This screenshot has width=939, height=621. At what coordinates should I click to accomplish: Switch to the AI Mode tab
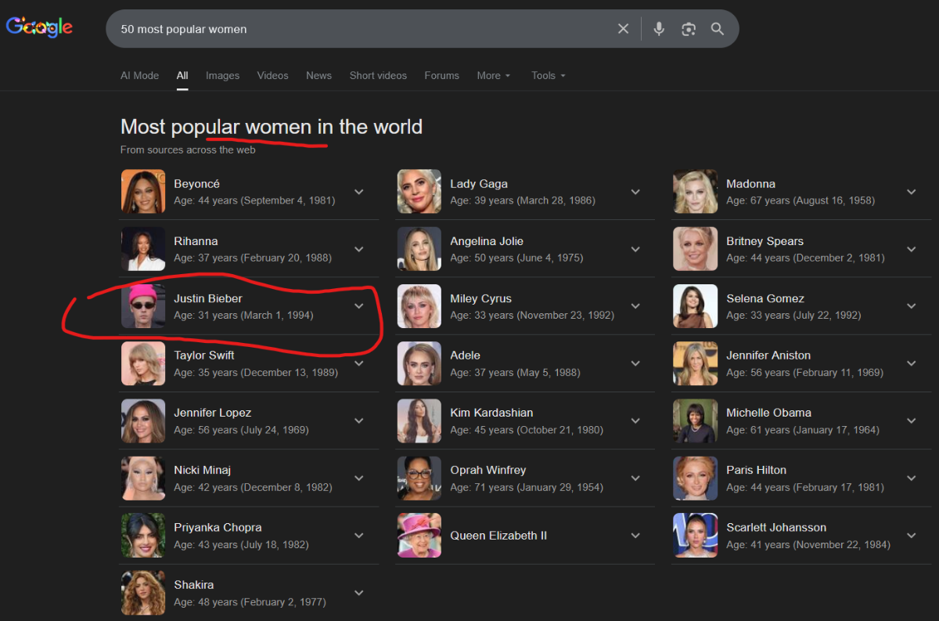point(139,76)
